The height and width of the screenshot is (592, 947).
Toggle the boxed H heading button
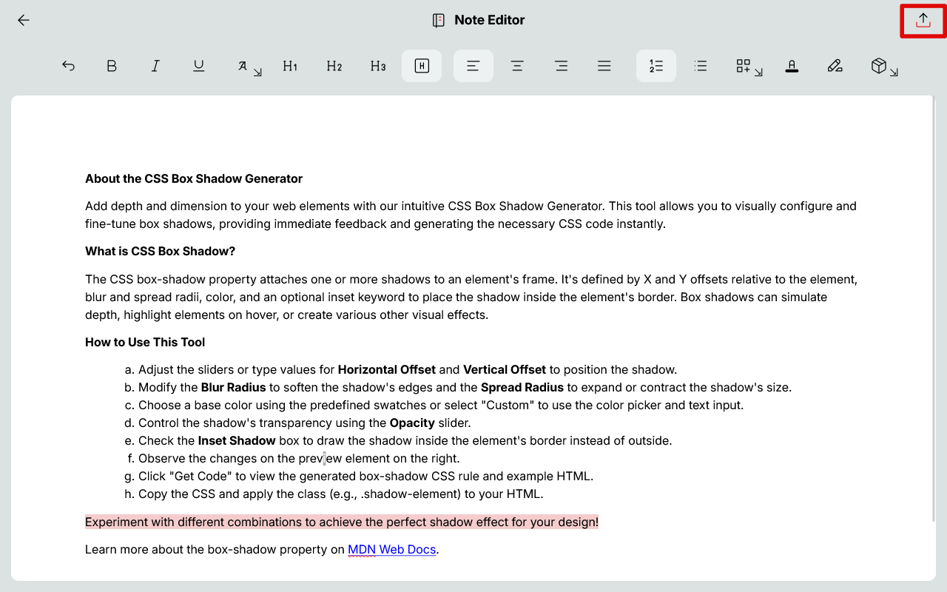click(422, 66)
